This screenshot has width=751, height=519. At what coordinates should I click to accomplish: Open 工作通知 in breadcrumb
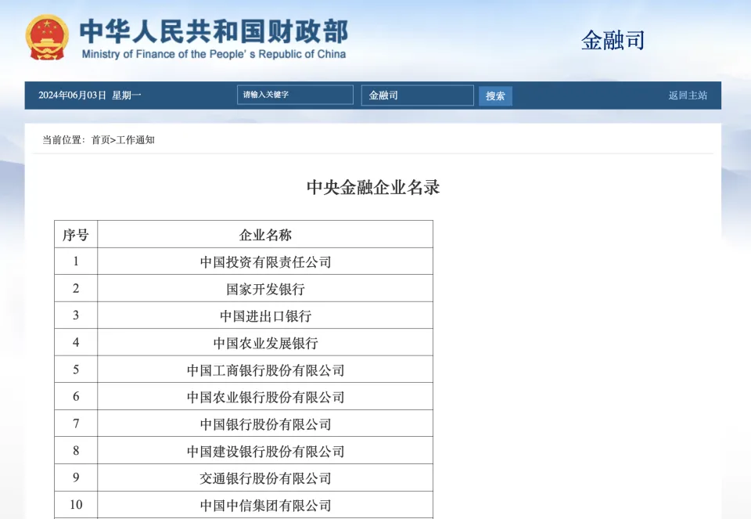tap(136, 140)
